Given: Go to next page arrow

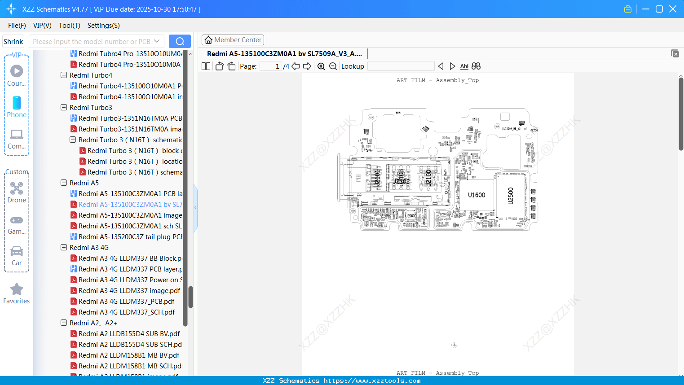Looking at the screenshot, I should [307, 66].
